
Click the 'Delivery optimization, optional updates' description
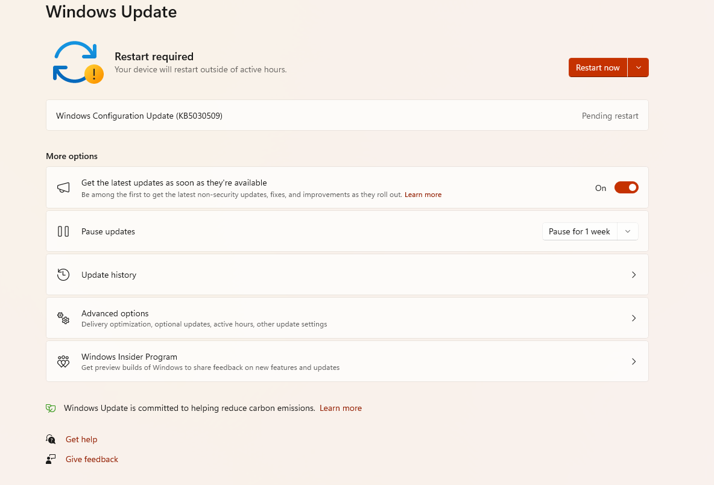pos(204,324)
